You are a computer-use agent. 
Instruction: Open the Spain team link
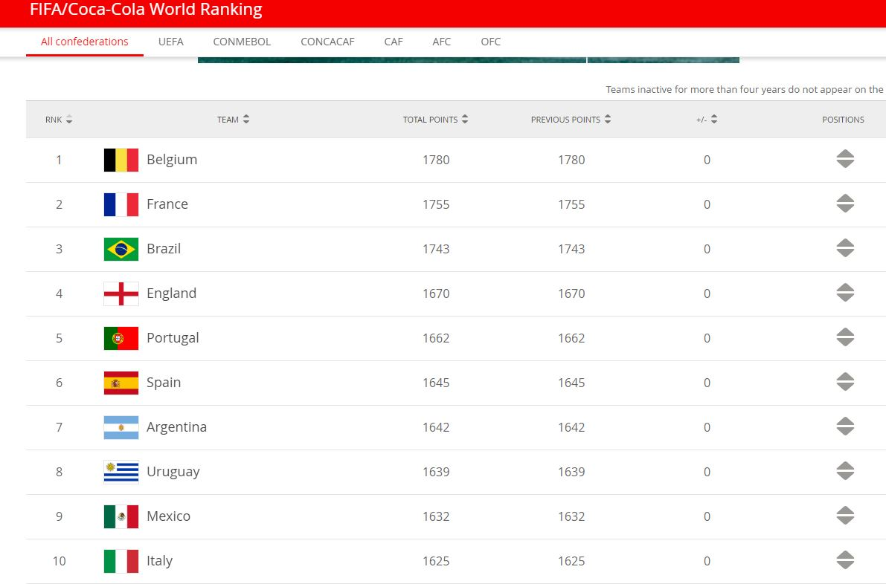(x=164, y=383)
